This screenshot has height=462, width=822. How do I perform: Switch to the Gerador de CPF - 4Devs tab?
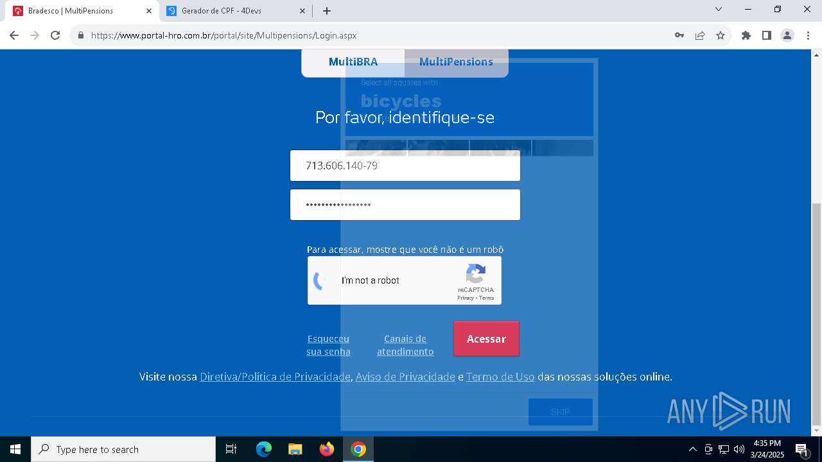235,11
